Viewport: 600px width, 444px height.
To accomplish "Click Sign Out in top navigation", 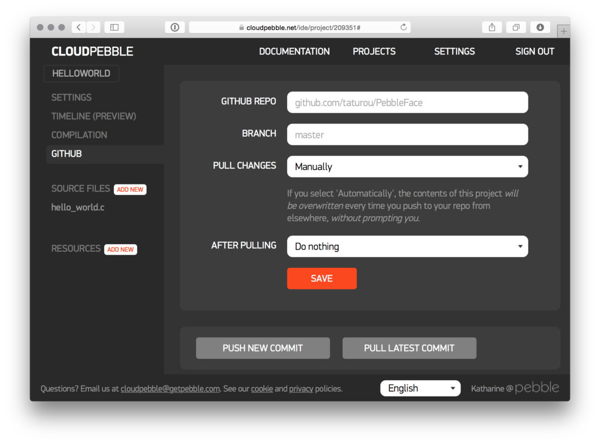I will [534, 51].
